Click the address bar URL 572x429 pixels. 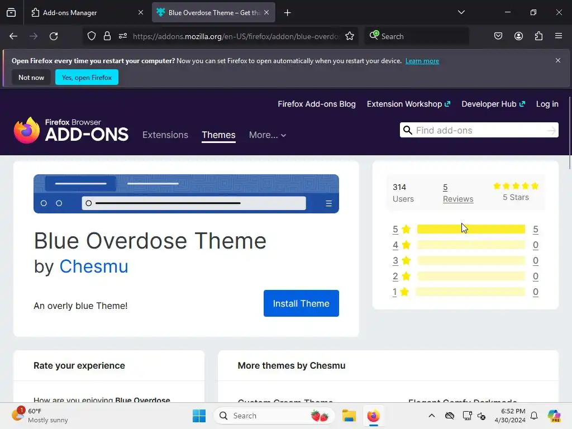pos(236,36)
